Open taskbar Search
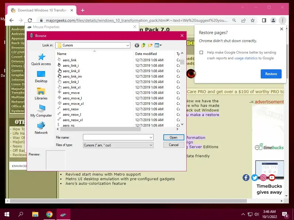This screenshot has height=220, width=294. tap(21, 214)
